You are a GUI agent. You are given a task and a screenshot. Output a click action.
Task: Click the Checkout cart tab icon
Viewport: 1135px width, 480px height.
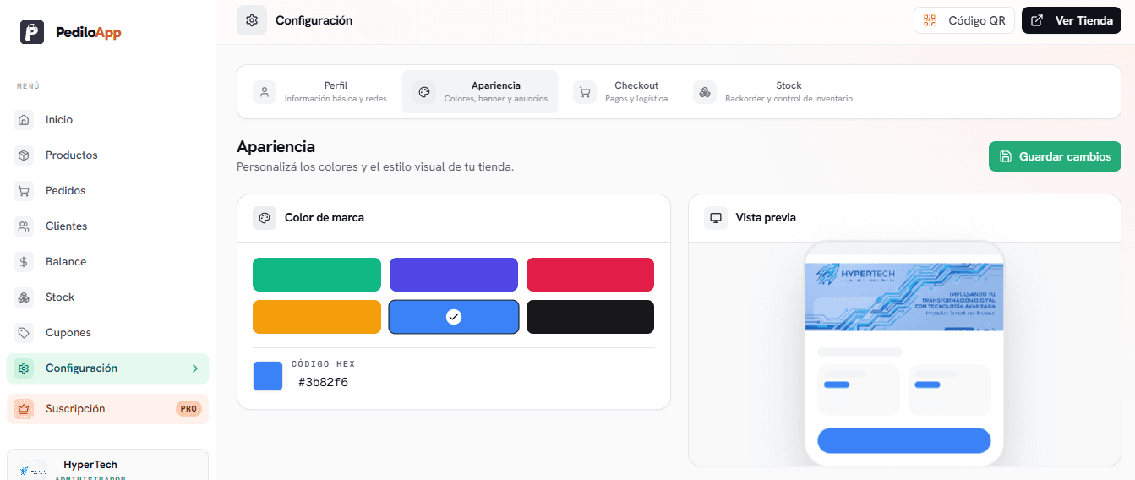coord(585,92)
